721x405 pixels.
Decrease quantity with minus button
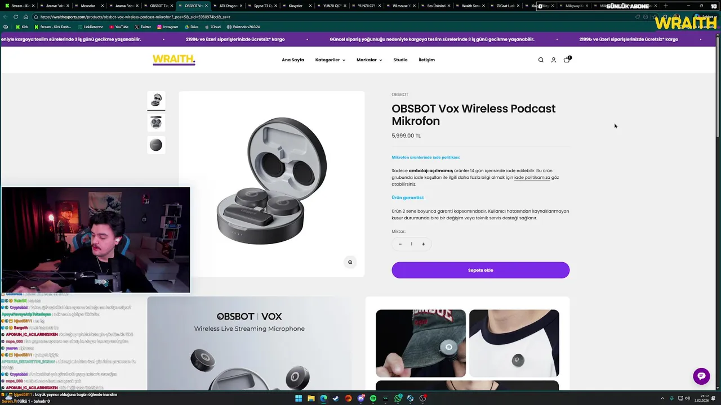[400, 244]
